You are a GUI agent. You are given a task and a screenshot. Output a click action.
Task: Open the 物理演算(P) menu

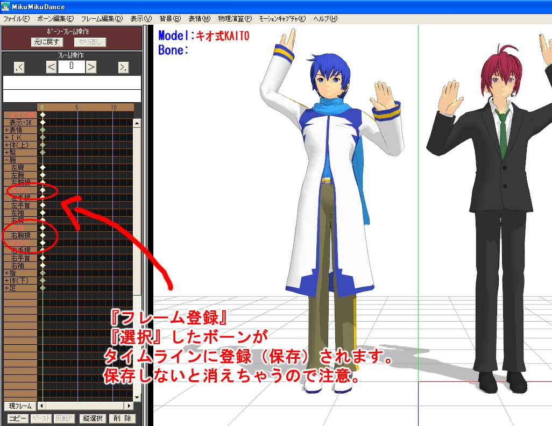(x=235, y=19)
